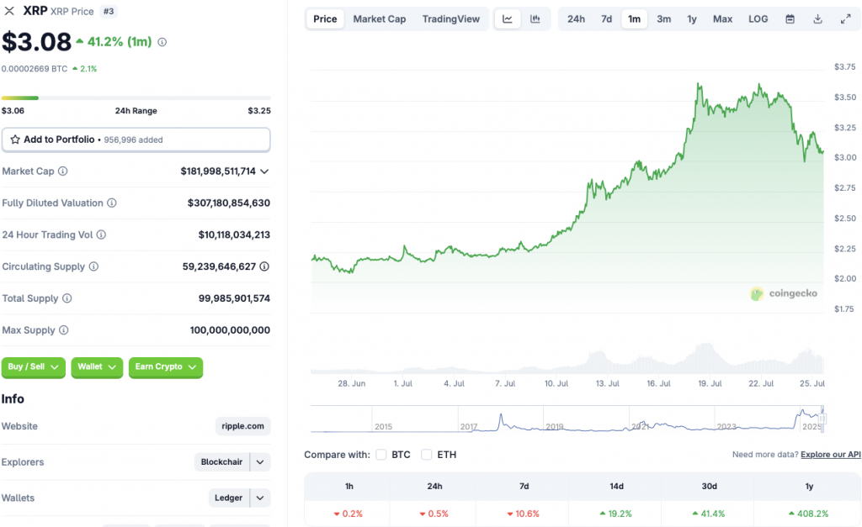Expand chart to fullscreen via the expand icon
The height and width of the screenshot is (527, 862).
click(846, 18)
